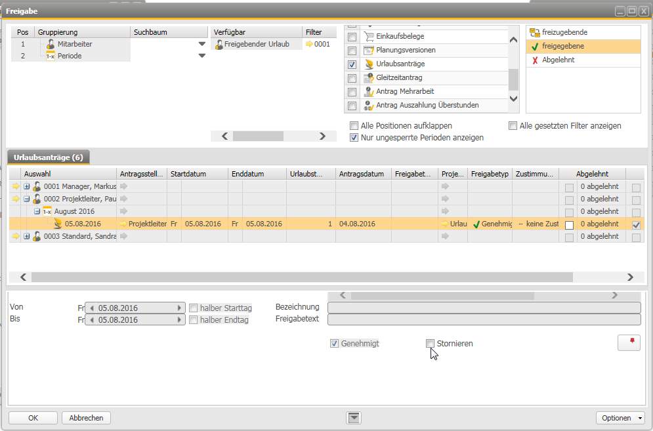653x431 pixels.
Task: Open the Mitarbeiter grouping dropdown arrow
Action: pos(201,43)
